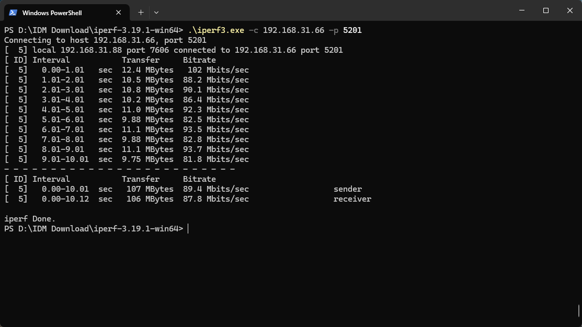Click the .\iperf3.exe command text
This screenshot has height=327, width=582.
pyautogui.click(x=216, y=30)
